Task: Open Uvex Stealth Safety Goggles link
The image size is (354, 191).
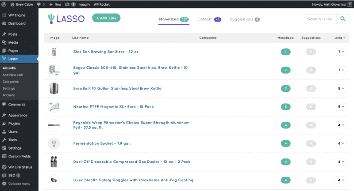Action: (x=133, y=180)
